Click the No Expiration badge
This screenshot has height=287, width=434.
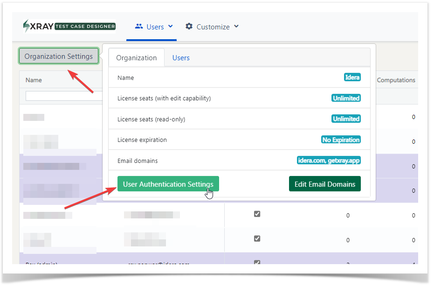(341, 140)
